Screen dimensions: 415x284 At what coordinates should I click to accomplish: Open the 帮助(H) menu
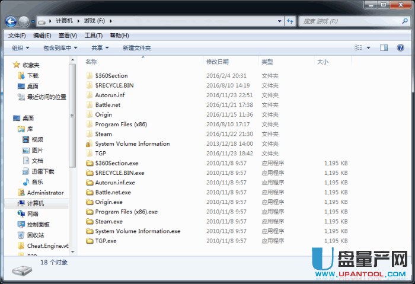tap(119, 36)
